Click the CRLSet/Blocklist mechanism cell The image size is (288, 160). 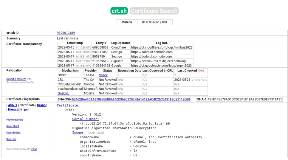click(x=70, y=84)
